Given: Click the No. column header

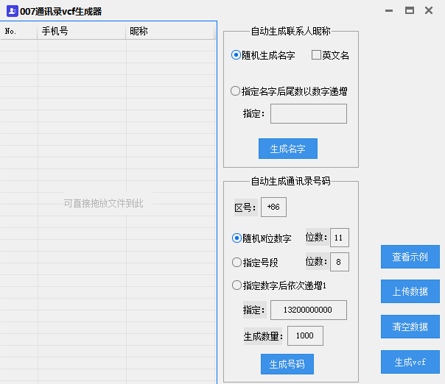Looking at the screenshot, I should tap(18, 31).
